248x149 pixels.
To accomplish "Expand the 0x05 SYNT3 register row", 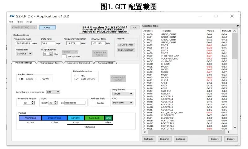I will (144, 45).
